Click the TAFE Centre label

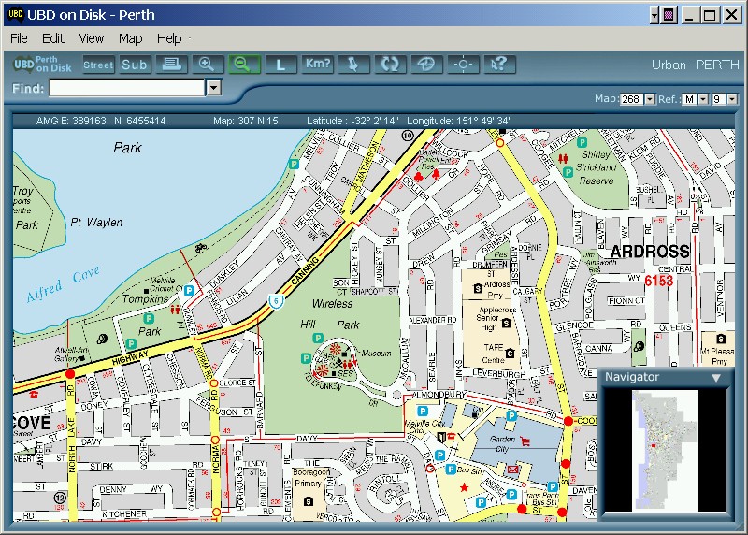494,354
